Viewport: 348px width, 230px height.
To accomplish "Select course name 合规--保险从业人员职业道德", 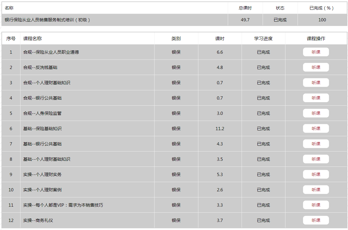I will (x=51, y=52).
